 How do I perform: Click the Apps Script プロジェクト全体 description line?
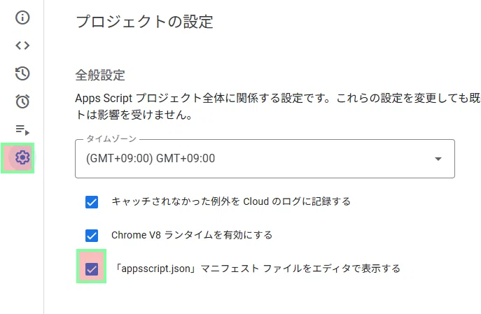[x=278, y=98]
